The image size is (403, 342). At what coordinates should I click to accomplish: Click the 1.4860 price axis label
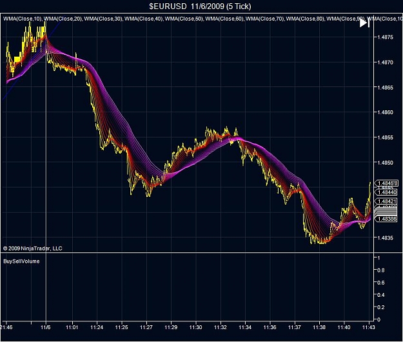click(385, 112)
